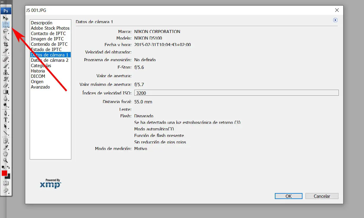This screenshot has width=364, height=218.
Task: Select the Eraser tool
Action: [6, 86]
